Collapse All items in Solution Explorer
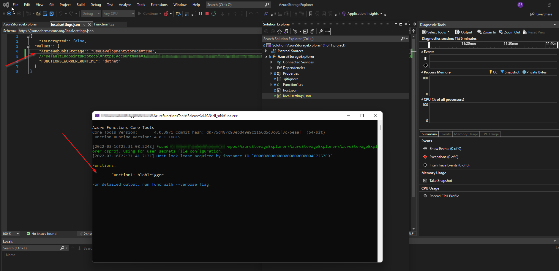The height and width of the screenshot is (271, 559). [305, 31]
